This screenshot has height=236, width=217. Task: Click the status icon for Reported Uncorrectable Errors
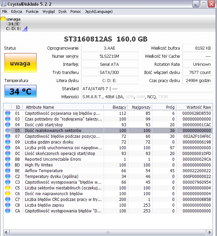point(8,159)
